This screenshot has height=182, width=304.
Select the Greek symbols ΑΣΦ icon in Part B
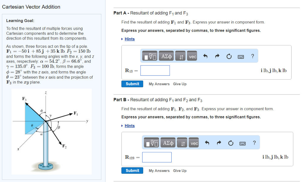click(x=168, y=143)
